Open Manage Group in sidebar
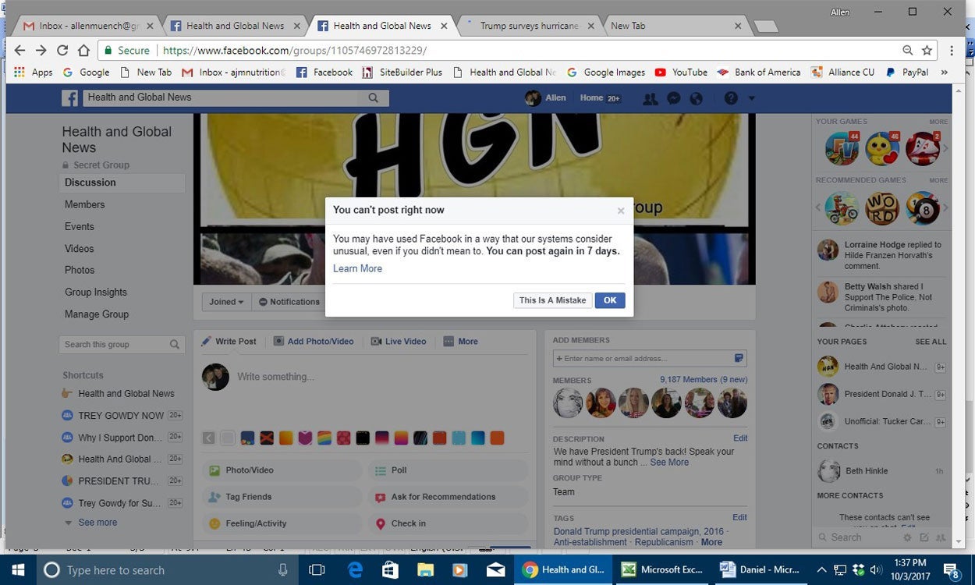 click(97, 314)
